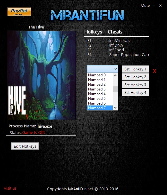Choose Numpad 3 from the list

click(100, 89)
